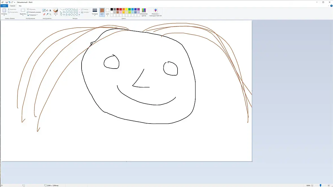Open the Заливка fill dropdown
333x187 pixels.
(x=86, y=12)
